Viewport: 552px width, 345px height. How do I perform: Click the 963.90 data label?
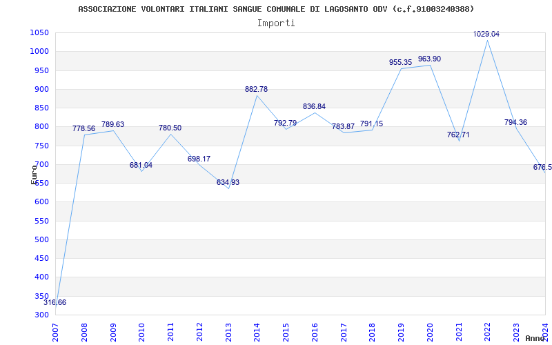coord(429,59)
